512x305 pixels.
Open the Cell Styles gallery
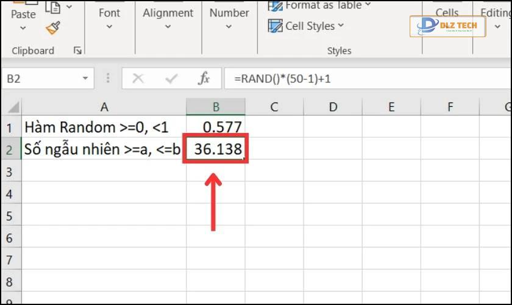pos(306,26)
